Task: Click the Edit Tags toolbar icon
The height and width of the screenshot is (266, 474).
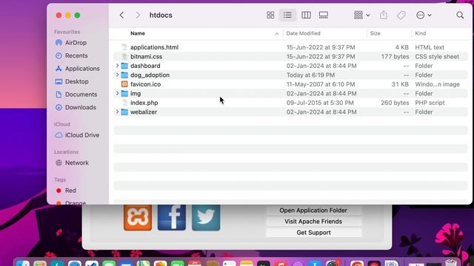Action: [x=401, y=15]
